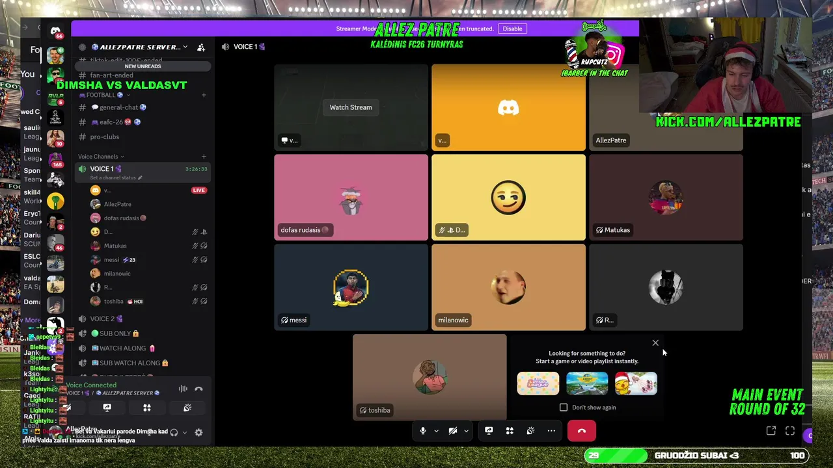Screen dimensions: 833x468
Task: Launch the Santa chick activity thumbnail
Action: point(636,383)
